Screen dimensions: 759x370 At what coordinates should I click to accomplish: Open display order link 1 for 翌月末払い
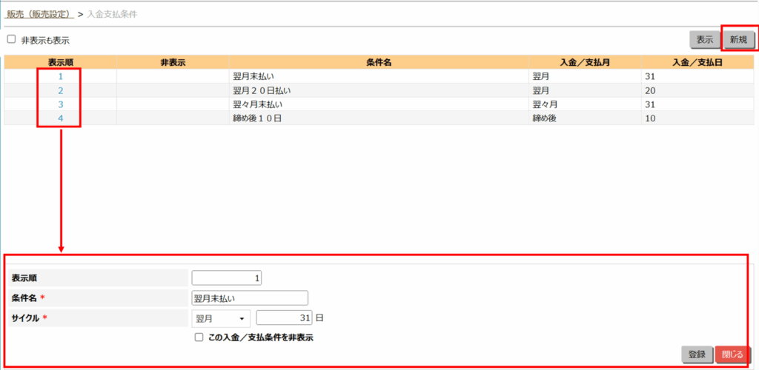(60, 76)
